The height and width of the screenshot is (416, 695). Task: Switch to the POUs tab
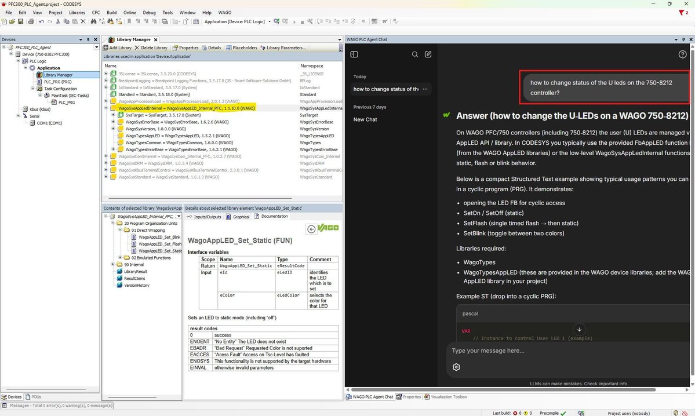point(34,397)
